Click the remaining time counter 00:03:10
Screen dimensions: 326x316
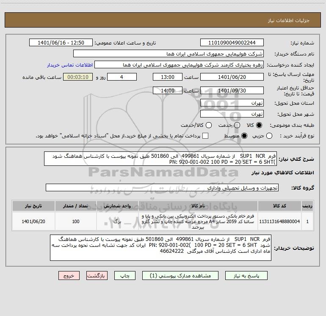[x=78, y=77]
